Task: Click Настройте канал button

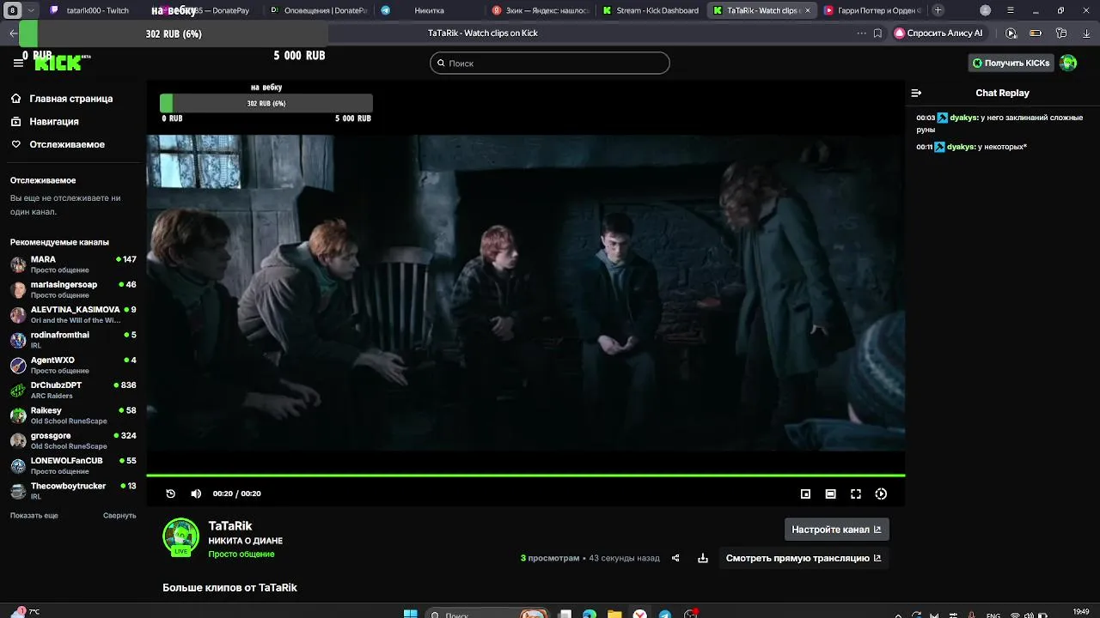Action: 836,530
